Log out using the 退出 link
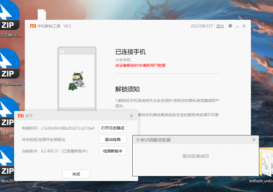This screenshot has width=273, height=192. tap(220, 26)
